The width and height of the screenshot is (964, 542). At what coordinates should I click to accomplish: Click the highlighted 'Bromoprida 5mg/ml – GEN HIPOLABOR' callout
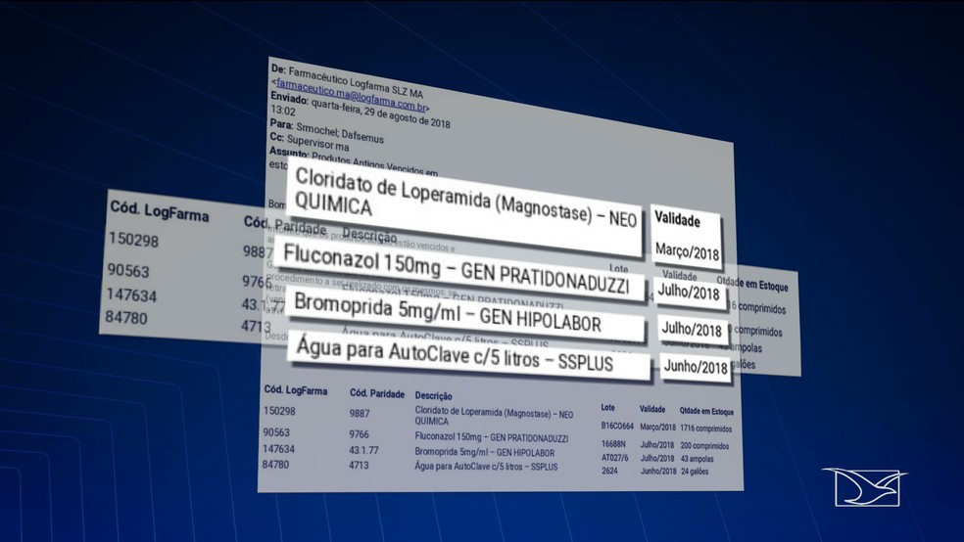point(465,313)
